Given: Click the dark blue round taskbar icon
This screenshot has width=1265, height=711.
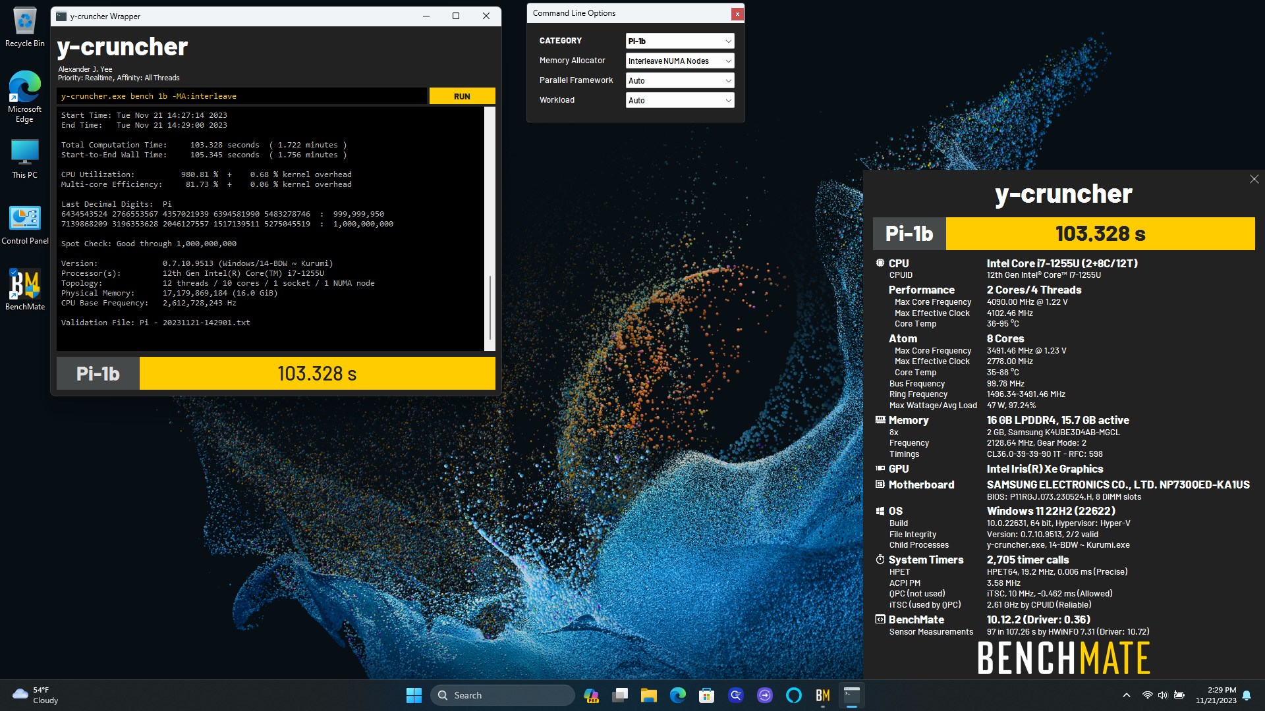Looking at the screenshot, I should (x=736, y=695).
